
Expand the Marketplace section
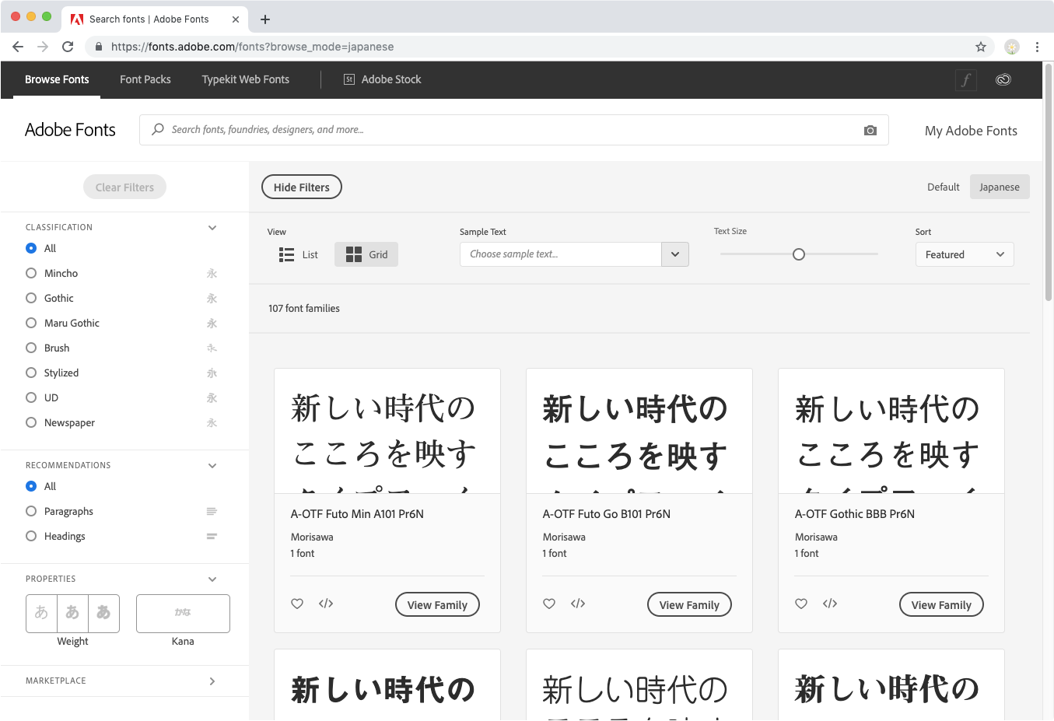[212, 681]
